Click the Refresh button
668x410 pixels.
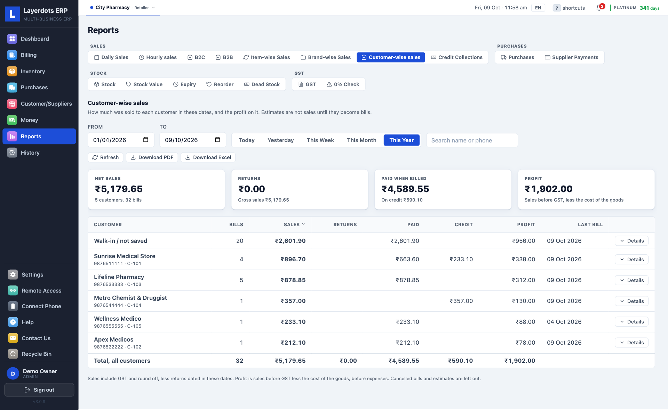[105, 157]
